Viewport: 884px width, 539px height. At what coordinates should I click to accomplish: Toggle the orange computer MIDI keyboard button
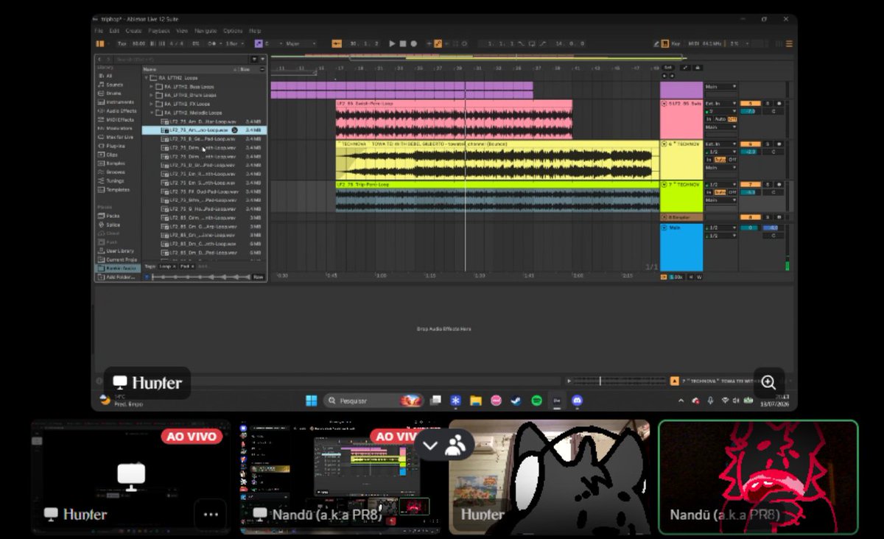[x=665, y=44]
